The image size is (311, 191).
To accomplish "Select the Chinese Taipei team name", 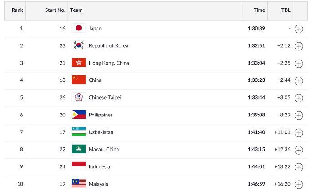I will (105, 97).
